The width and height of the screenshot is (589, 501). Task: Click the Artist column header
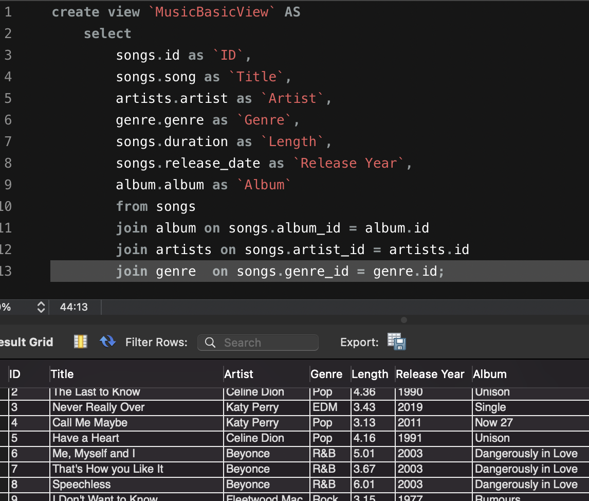pos(266,374)
